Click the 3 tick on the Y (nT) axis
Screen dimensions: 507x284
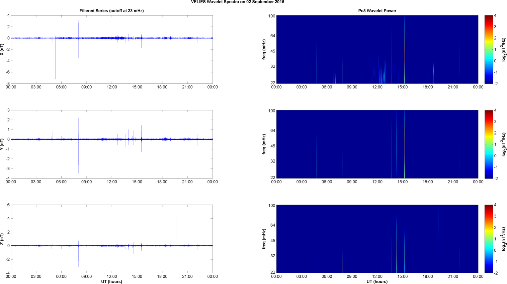pyautogui.click(x=8, y=110)
